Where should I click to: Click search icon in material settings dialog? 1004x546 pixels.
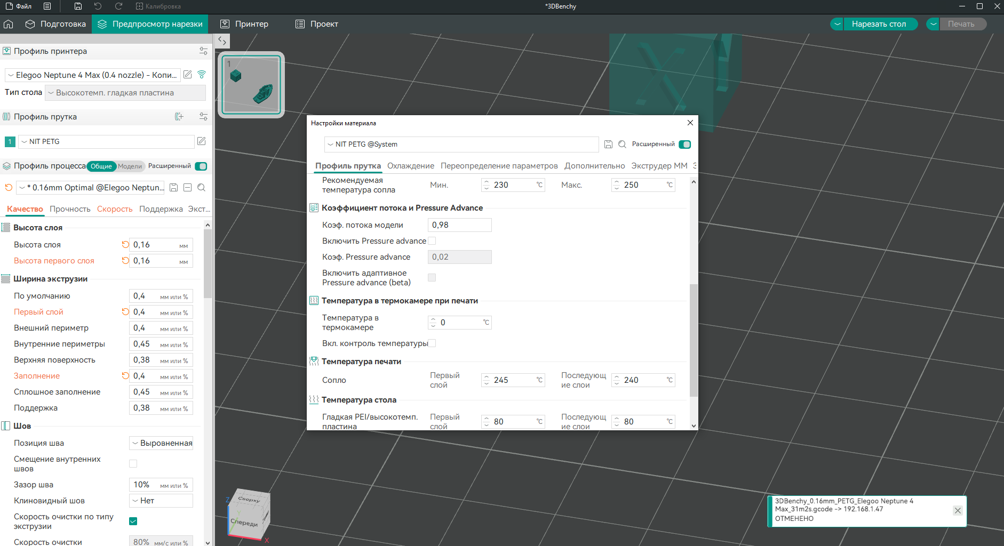point(622,144)
